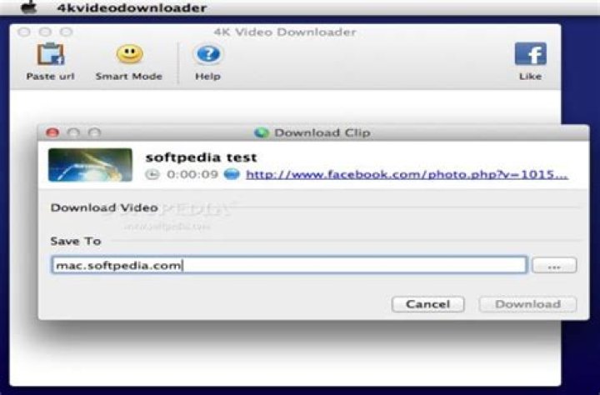600x395 pixels.
Task: Click the Download Clip title text
Action: pyautogui.click(x=322, y=132)
